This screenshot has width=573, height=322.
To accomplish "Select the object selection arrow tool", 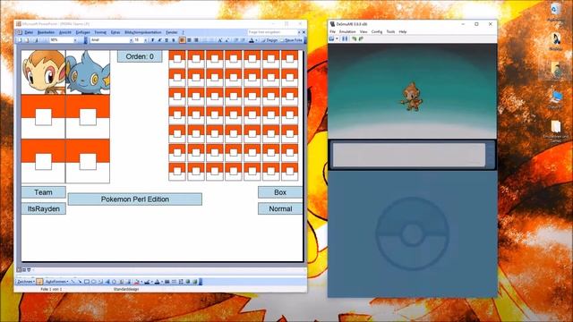I will [x=39, y=282].
